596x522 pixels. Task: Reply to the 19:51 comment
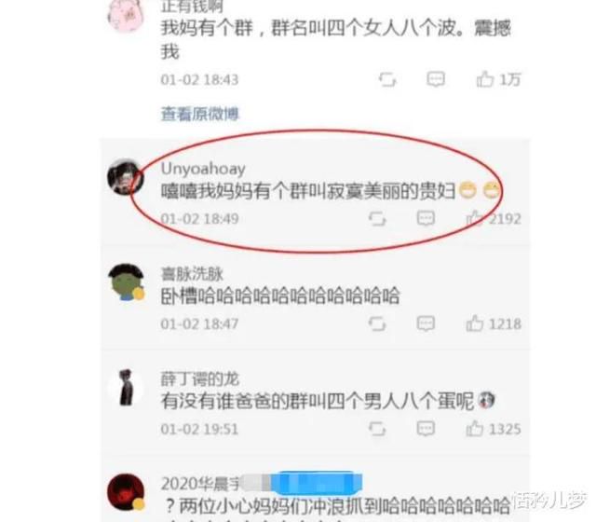[426, 429]
